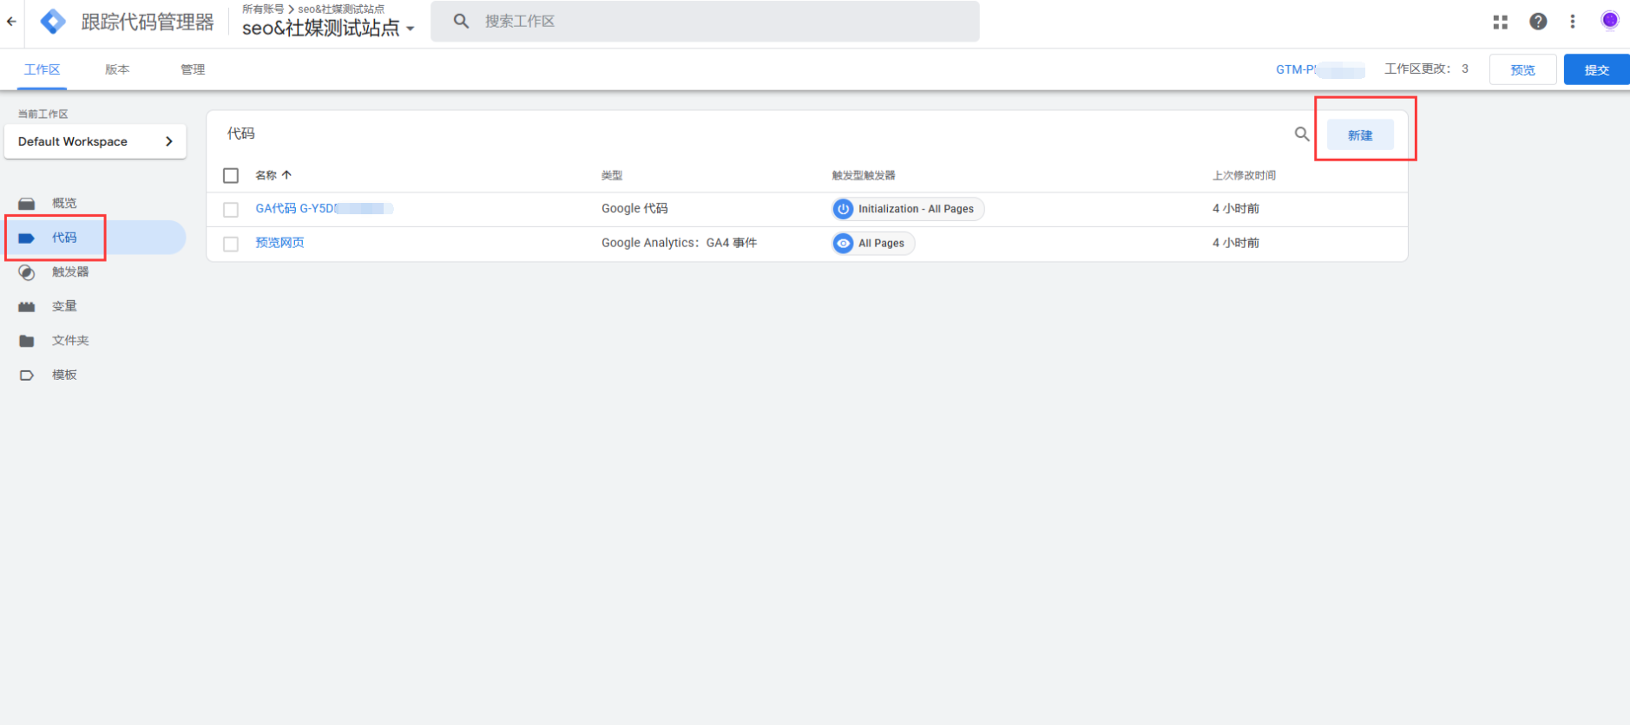Click the 触发型触发器 column header

864,175
